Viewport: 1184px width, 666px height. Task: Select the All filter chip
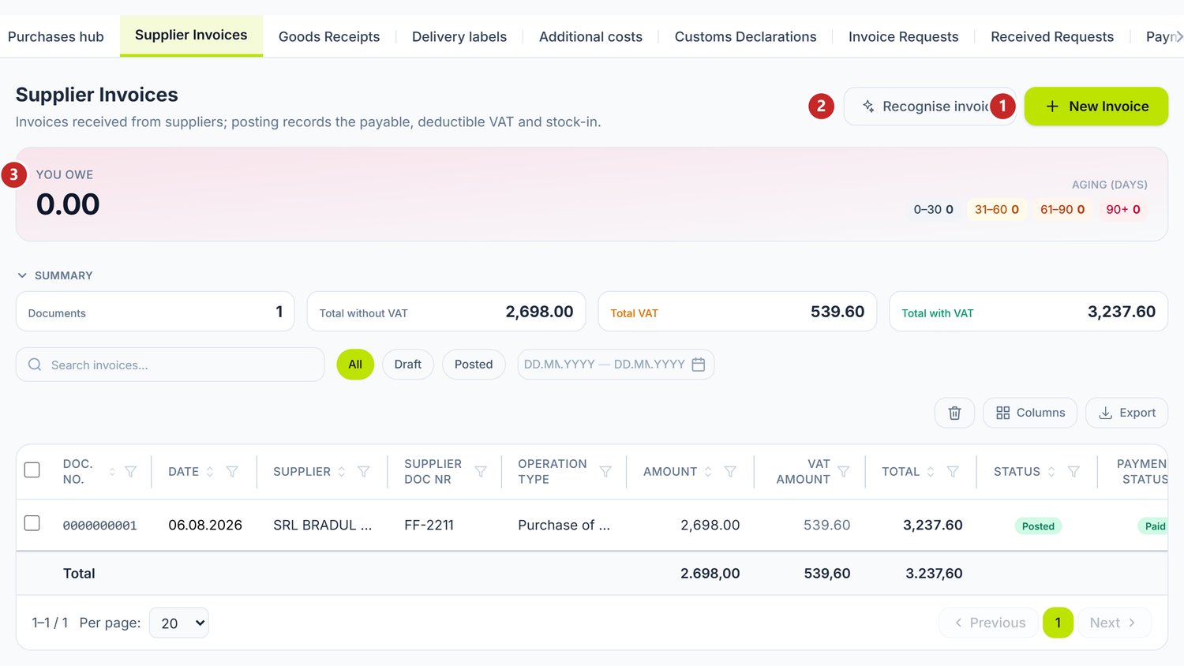355,365
